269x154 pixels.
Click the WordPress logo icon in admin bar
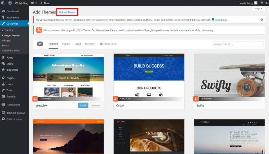tap(10, 3)
